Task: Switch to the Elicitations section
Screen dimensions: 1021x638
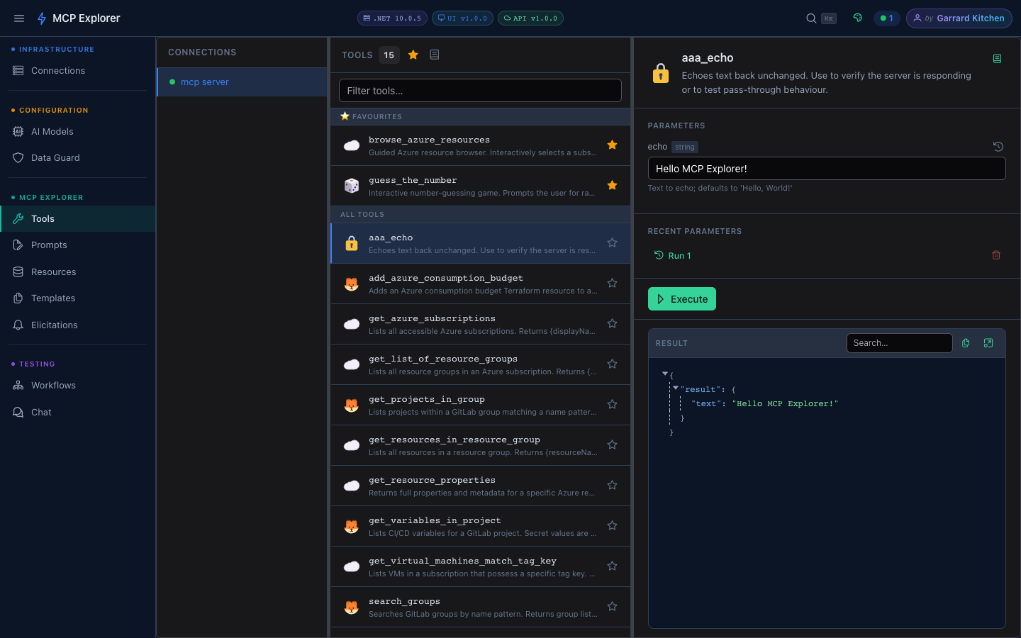Action: click(54, 325)
